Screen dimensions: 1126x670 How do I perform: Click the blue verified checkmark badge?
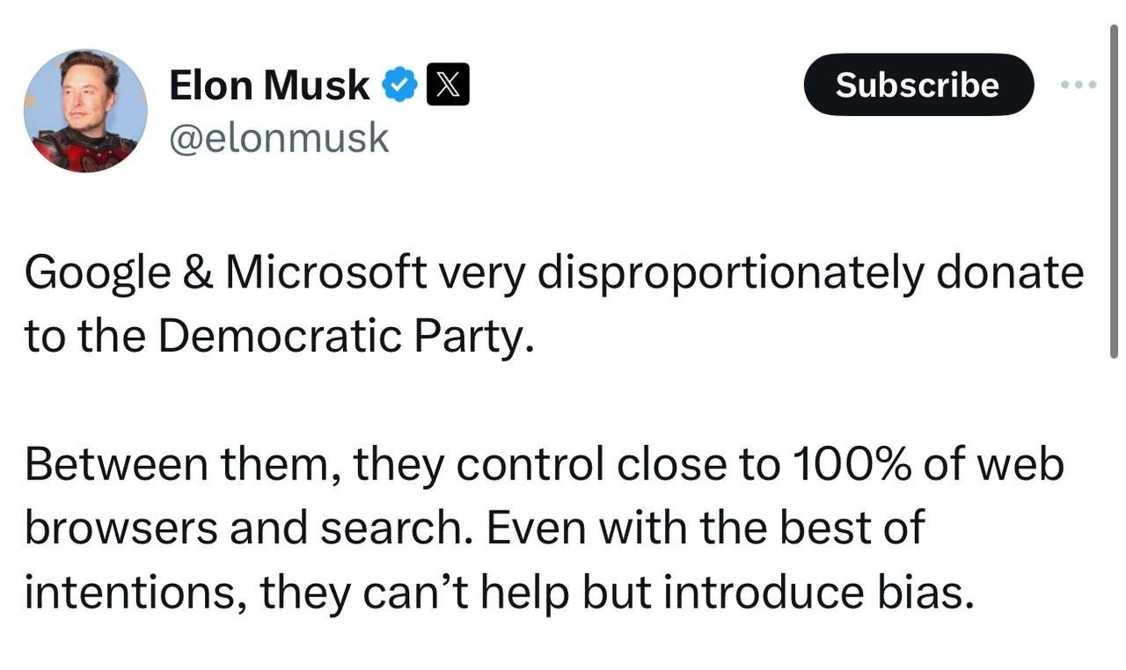[x=400, y=85]
